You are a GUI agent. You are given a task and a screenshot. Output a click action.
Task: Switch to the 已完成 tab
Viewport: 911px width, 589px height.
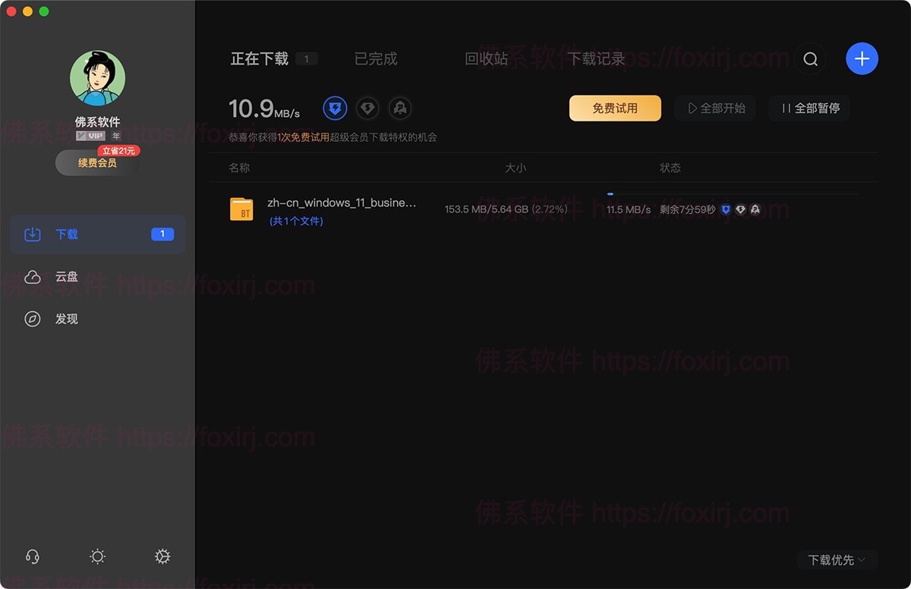pos(375,58)
